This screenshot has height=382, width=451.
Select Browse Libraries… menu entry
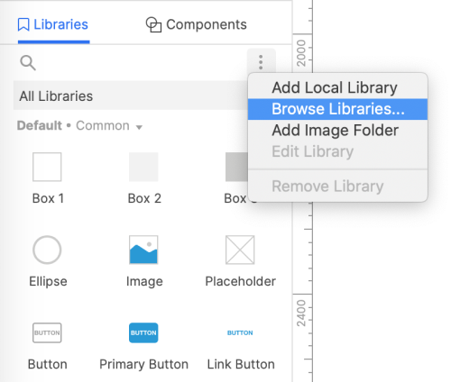[x=337, y=109]
